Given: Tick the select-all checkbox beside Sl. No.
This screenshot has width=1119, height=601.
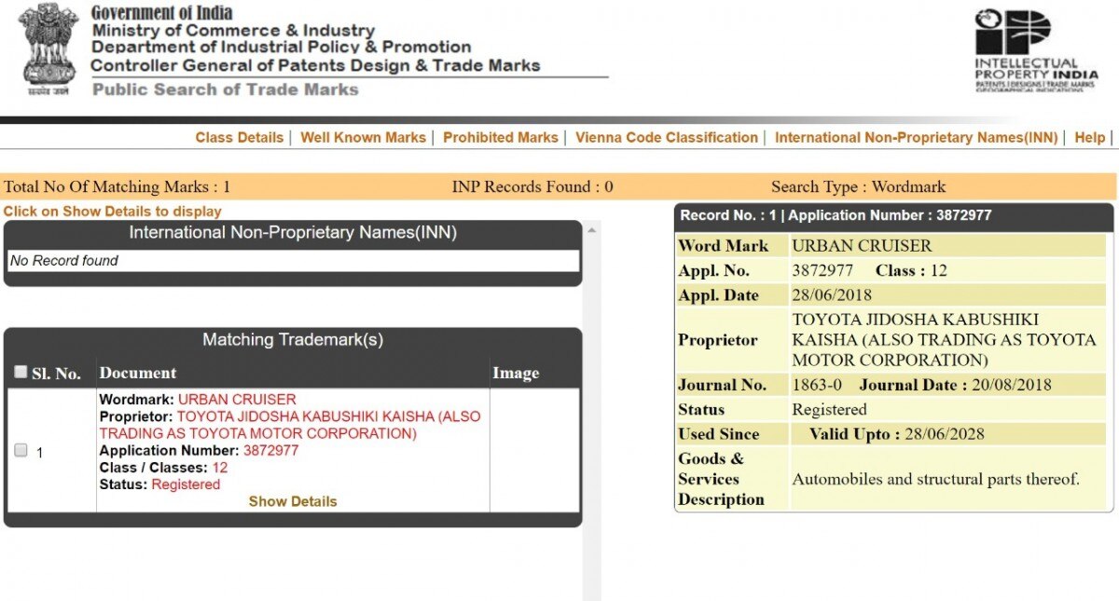Looking at the screenshot, I should pyautogui.click(x=21, y=373).
